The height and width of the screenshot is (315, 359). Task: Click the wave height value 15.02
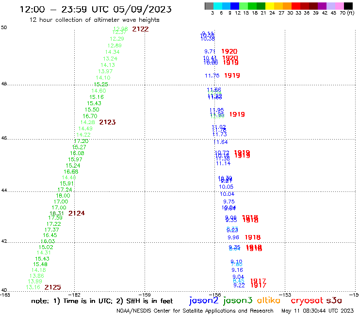46,247
